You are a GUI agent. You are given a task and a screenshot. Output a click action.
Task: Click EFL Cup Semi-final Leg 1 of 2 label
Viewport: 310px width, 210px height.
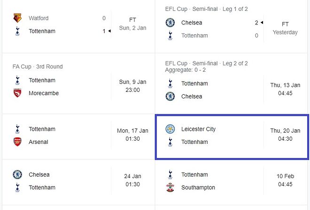206,9
